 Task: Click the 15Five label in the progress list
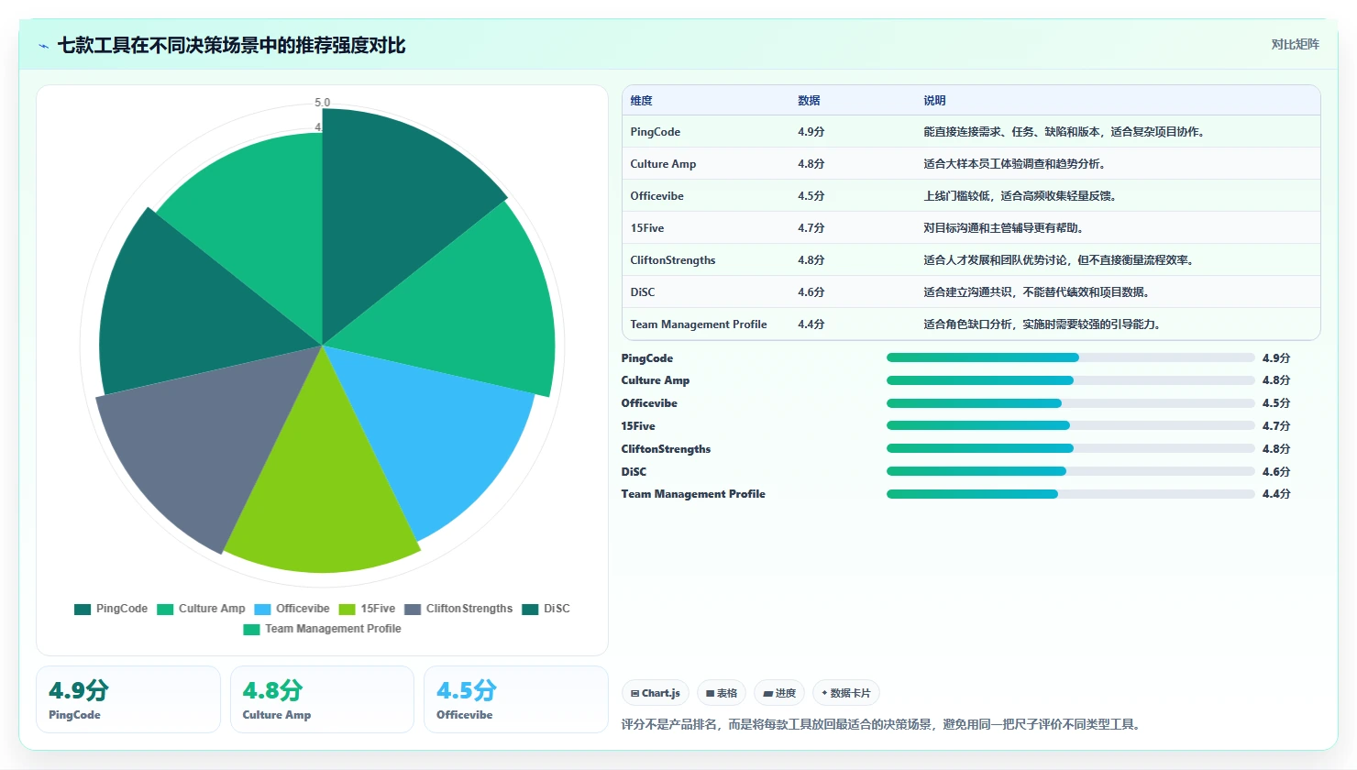point(638,426)
